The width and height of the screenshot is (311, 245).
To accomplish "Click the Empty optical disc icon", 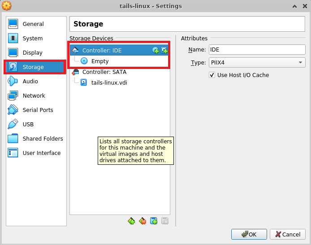I will [84, 61].
